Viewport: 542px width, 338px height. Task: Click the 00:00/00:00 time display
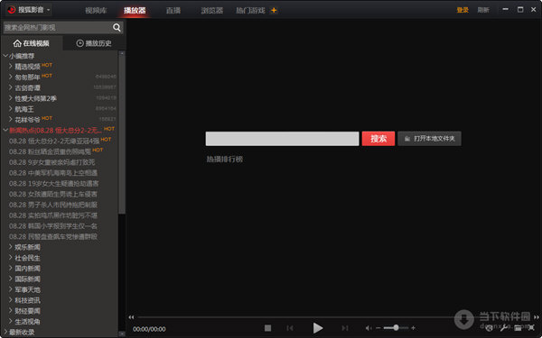[149, 329]
